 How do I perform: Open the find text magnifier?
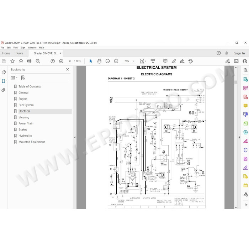point(38,61)
